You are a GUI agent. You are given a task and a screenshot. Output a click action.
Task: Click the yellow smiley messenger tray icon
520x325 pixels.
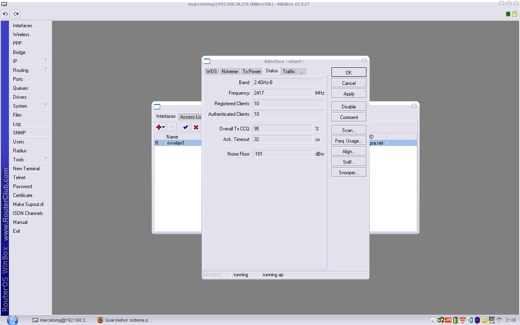pyautogui.click(x=485, y=320)
